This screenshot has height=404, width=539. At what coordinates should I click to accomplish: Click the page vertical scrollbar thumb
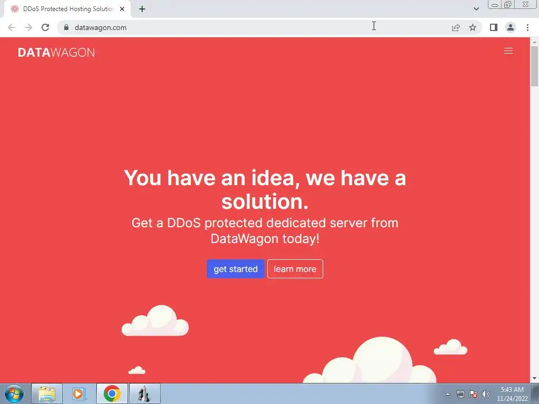click(x=535, y=66)
